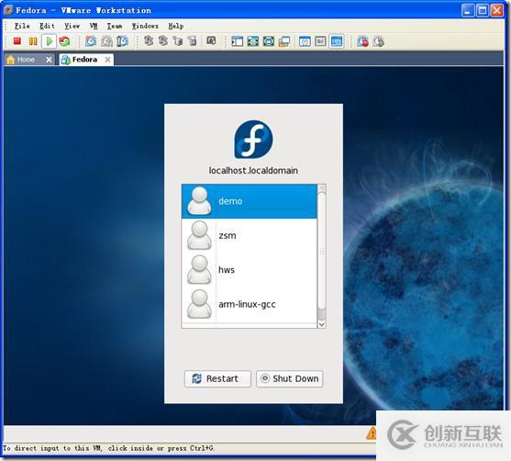Viewport: 511px width, 461px height.
Task: Click the Unity mode overlapping windows icon
Action: (284, 41)
